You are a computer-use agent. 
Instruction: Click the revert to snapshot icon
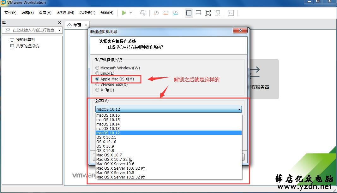[x=166, y=13]
